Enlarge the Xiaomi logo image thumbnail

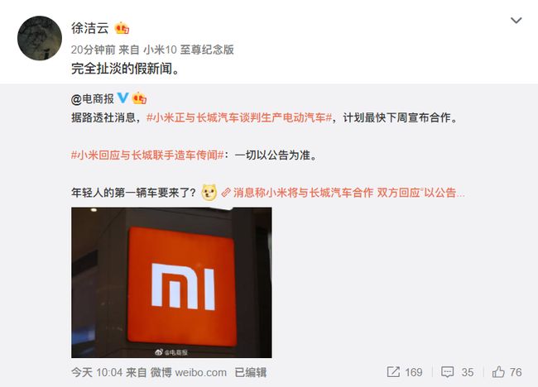[x=171, y=283]
